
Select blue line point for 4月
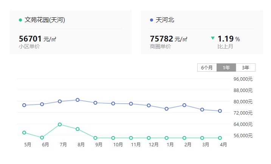point(220,111)
